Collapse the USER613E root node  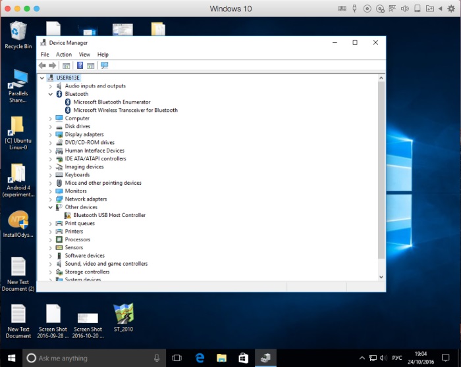coord(42,78)
